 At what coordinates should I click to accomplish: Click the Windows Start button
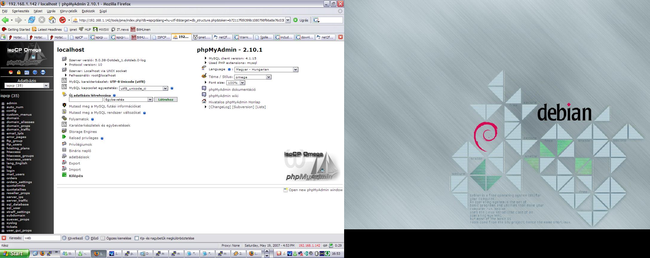tap(14, 254)
